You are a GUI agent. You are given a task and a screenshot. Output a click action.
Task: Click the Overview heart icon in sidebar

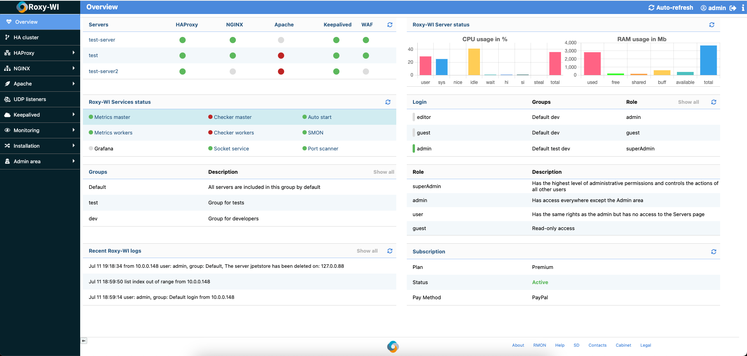[x=9, y=22]
